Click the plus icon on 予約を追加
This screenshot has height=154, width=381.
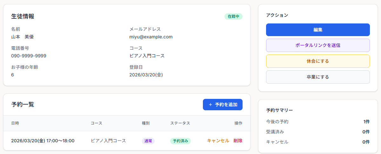coord(210,105)
